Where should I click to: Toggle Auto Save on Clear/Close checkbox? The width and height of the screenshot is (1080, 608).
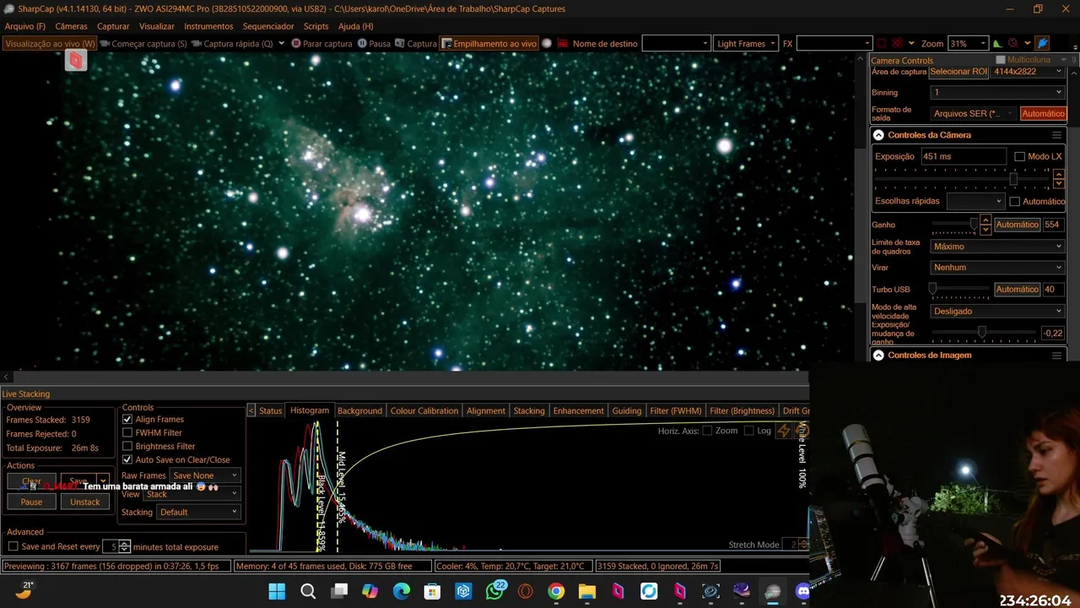[x=127, y=460]
